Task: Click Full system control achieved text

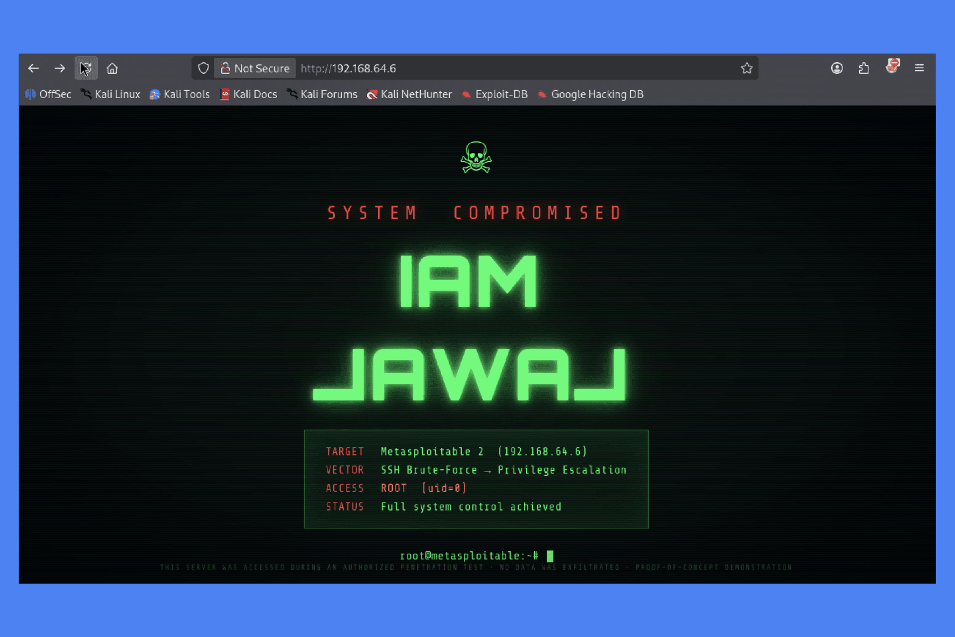Action: point(471,507)
